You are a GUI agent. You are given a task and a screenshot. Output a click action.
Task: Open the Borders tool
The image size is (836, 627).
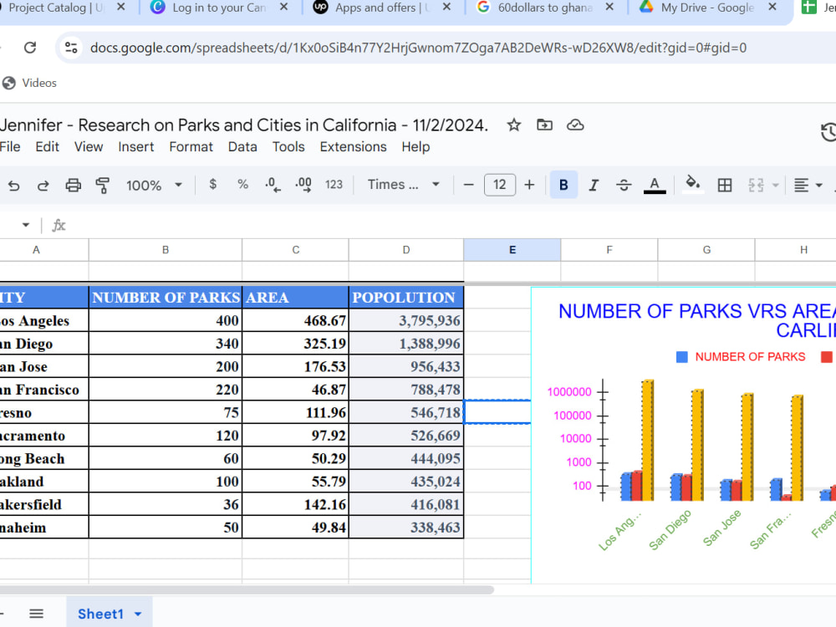[725, 185]
